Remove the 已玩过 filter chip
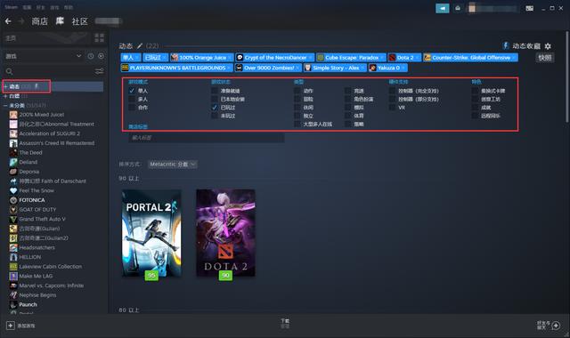This screenshot has height=338, width=570. 164,58
